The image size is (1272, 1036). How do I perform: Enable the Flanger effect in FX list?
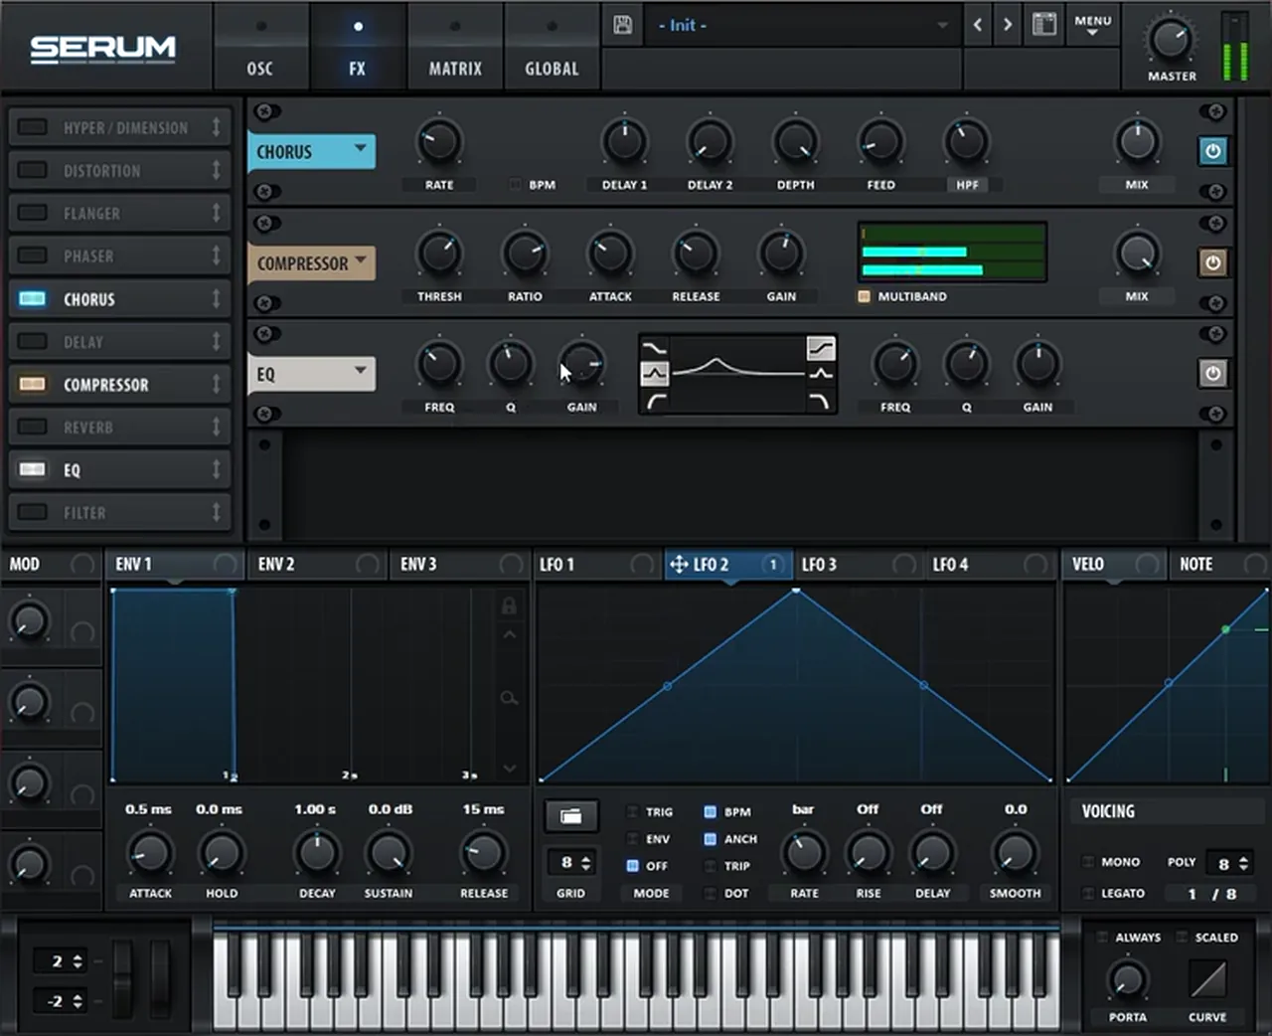point(33,213)
